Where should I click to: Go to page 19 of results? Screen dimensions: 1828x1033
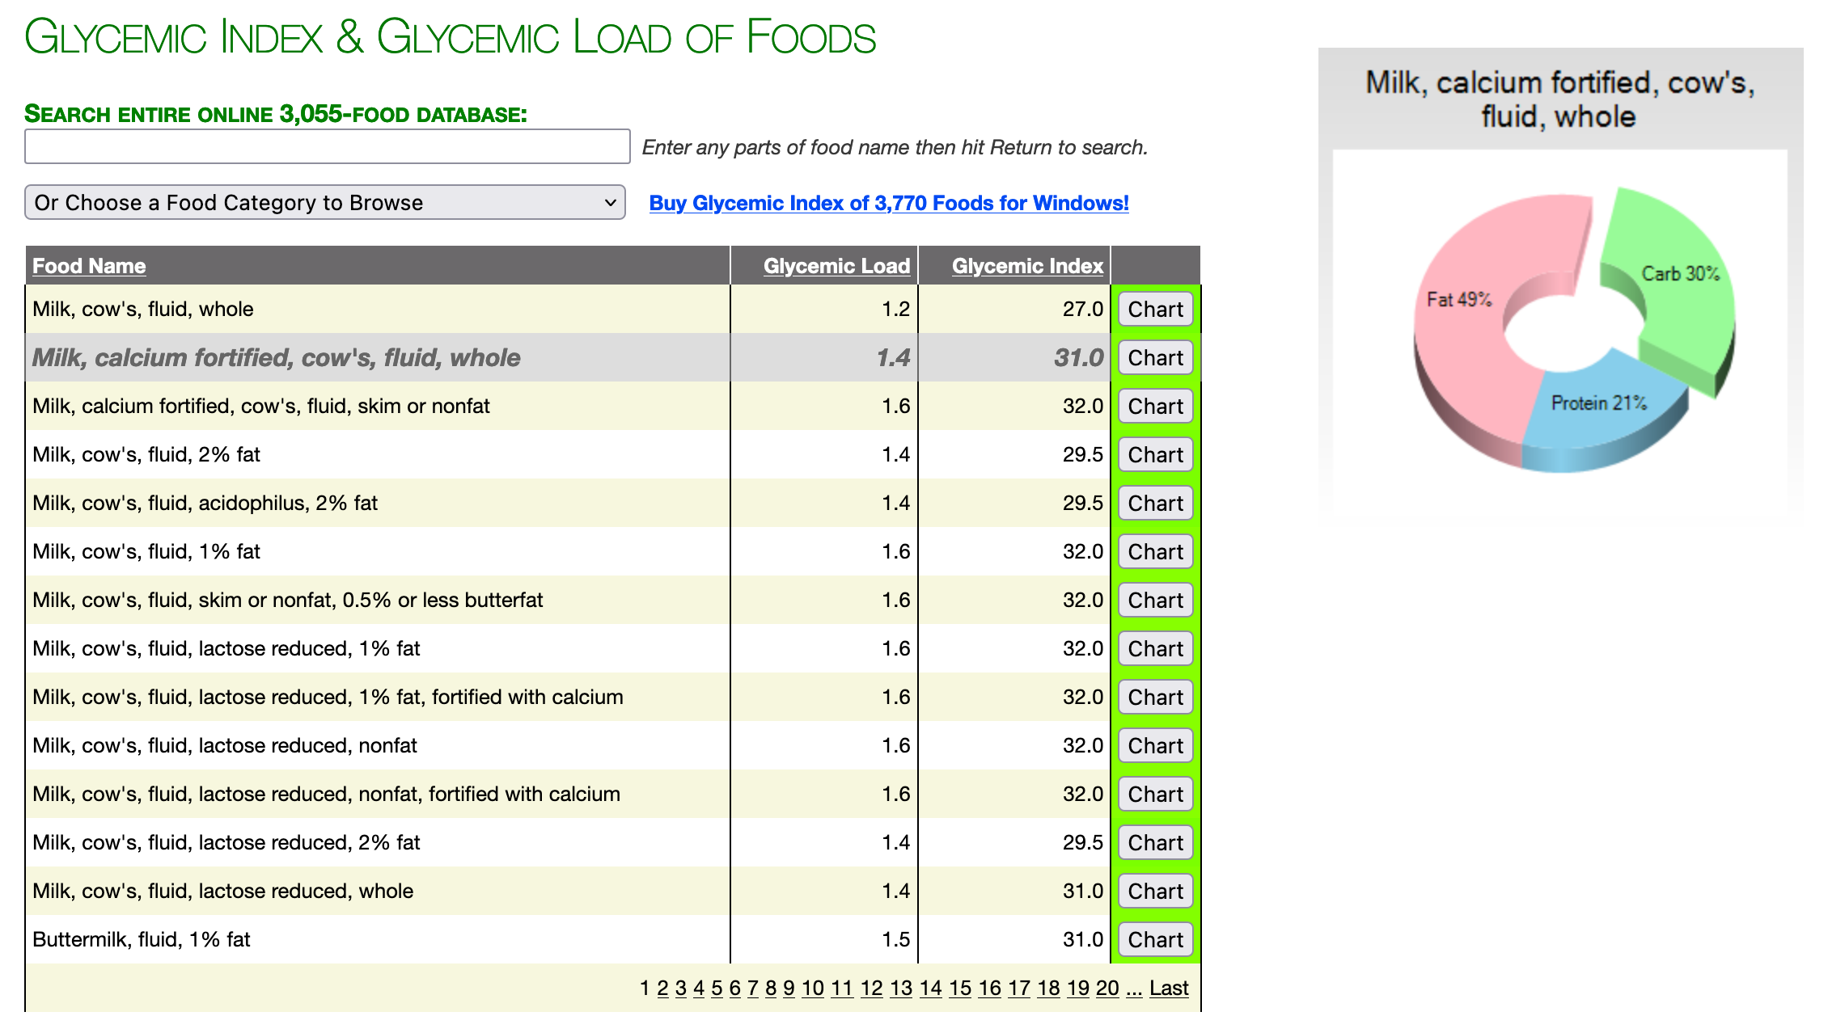tap(1078, 988)
